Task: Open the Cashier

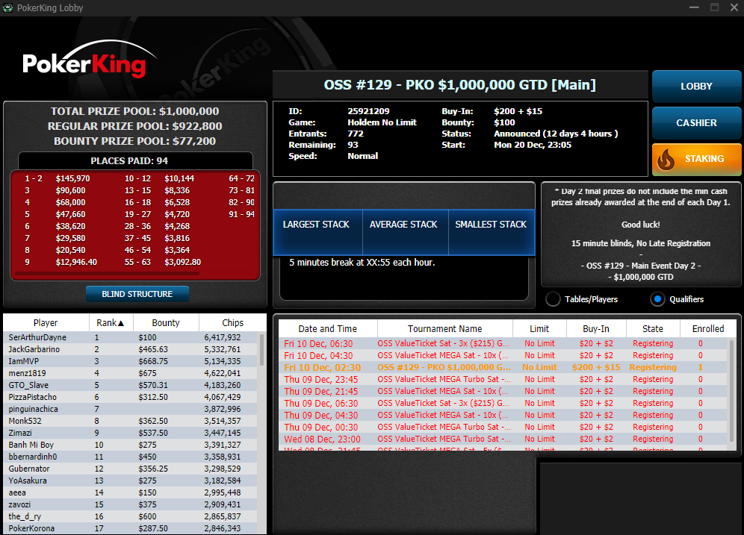Action: pyautogui.click(x=696, y=123)
